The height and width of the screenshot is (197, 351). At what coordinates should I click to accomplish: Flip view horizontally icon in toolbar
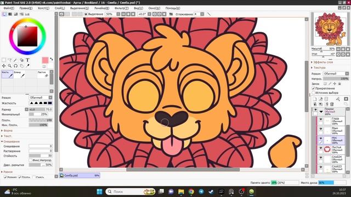[x=171, y=14]
